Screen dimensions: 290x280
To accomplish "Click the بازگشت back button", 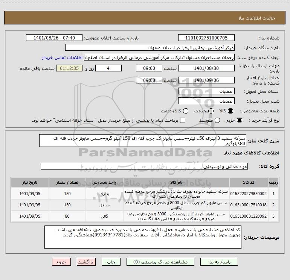I will 86,262.
